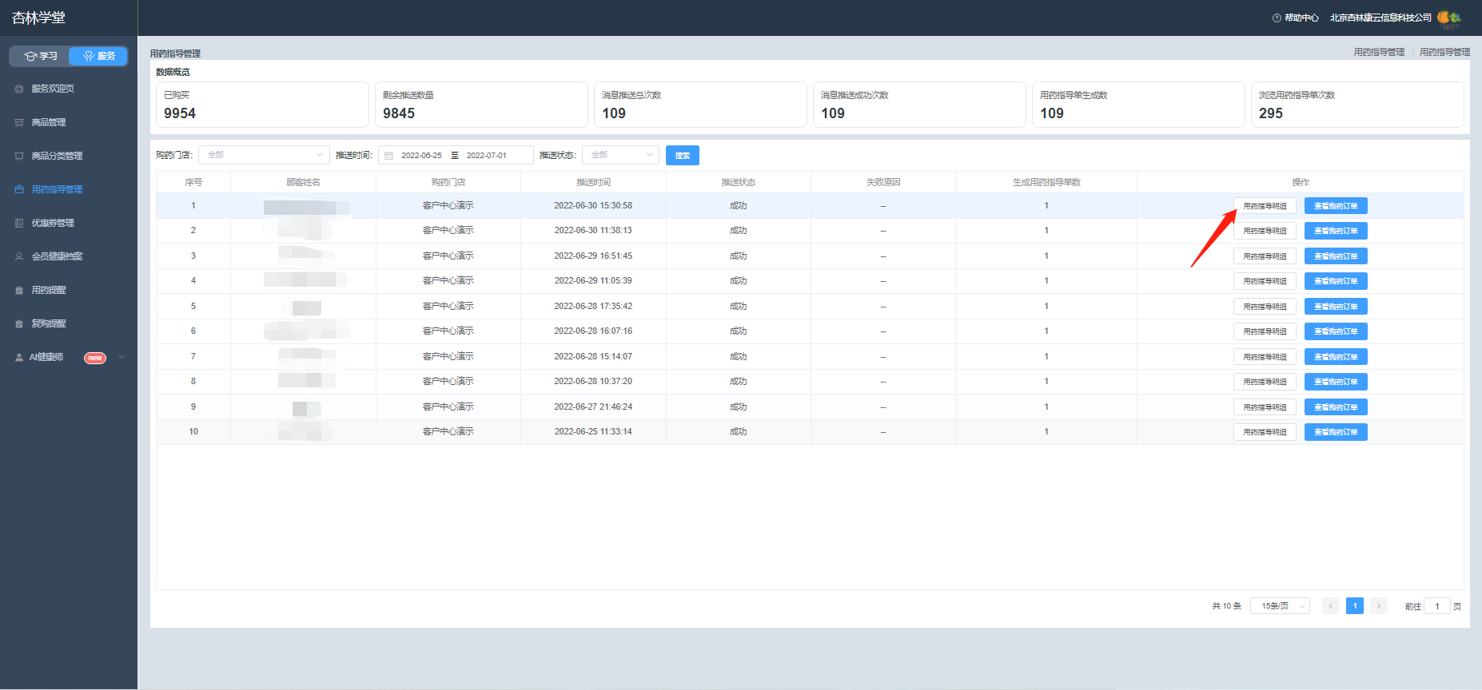This screenshot has width=1482, height=690.
Task: Click 查看购药订单 button in row 10
Action: point(1336,432)
